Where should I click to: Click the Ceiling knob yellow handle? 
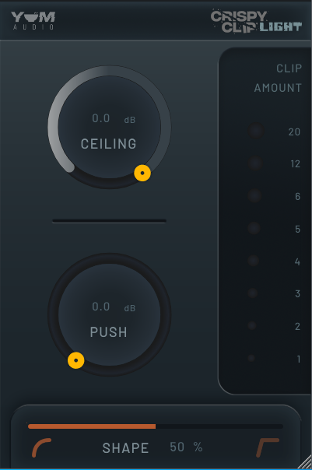142,173
